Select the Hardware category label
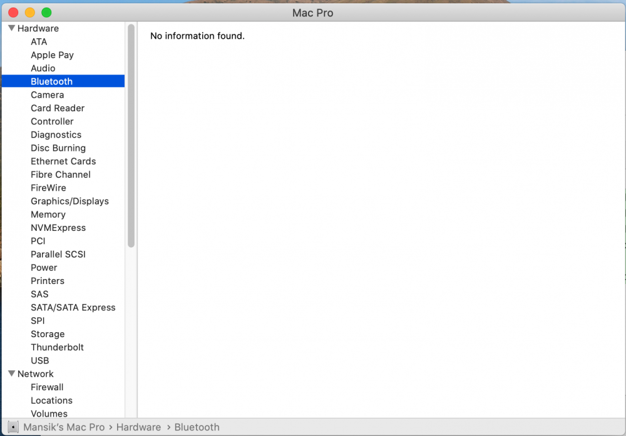 (38, 28)
